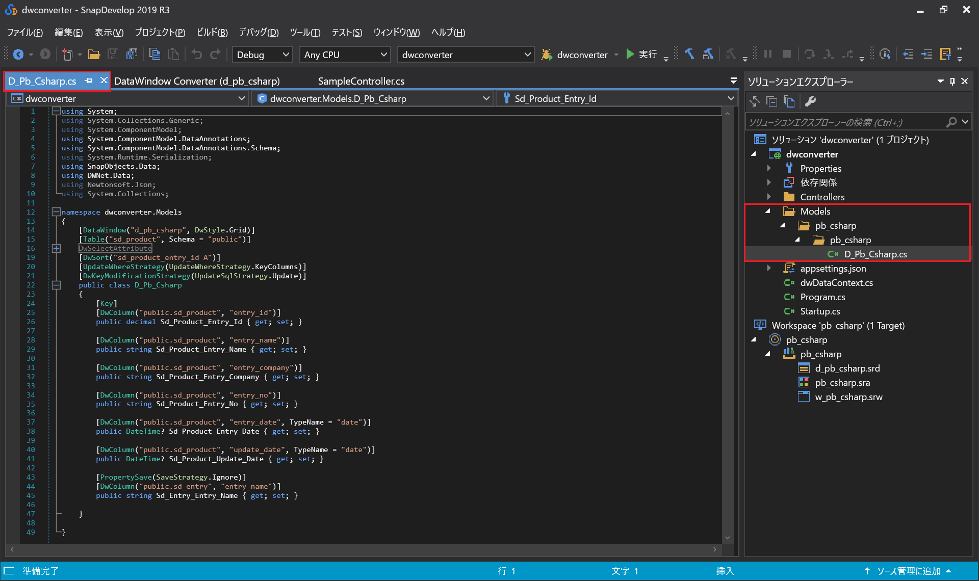Open Properties wrench icon in Solution Explorer
This screenshot has height=581, width=979.
pyautogui.click(x=810, y=101)
